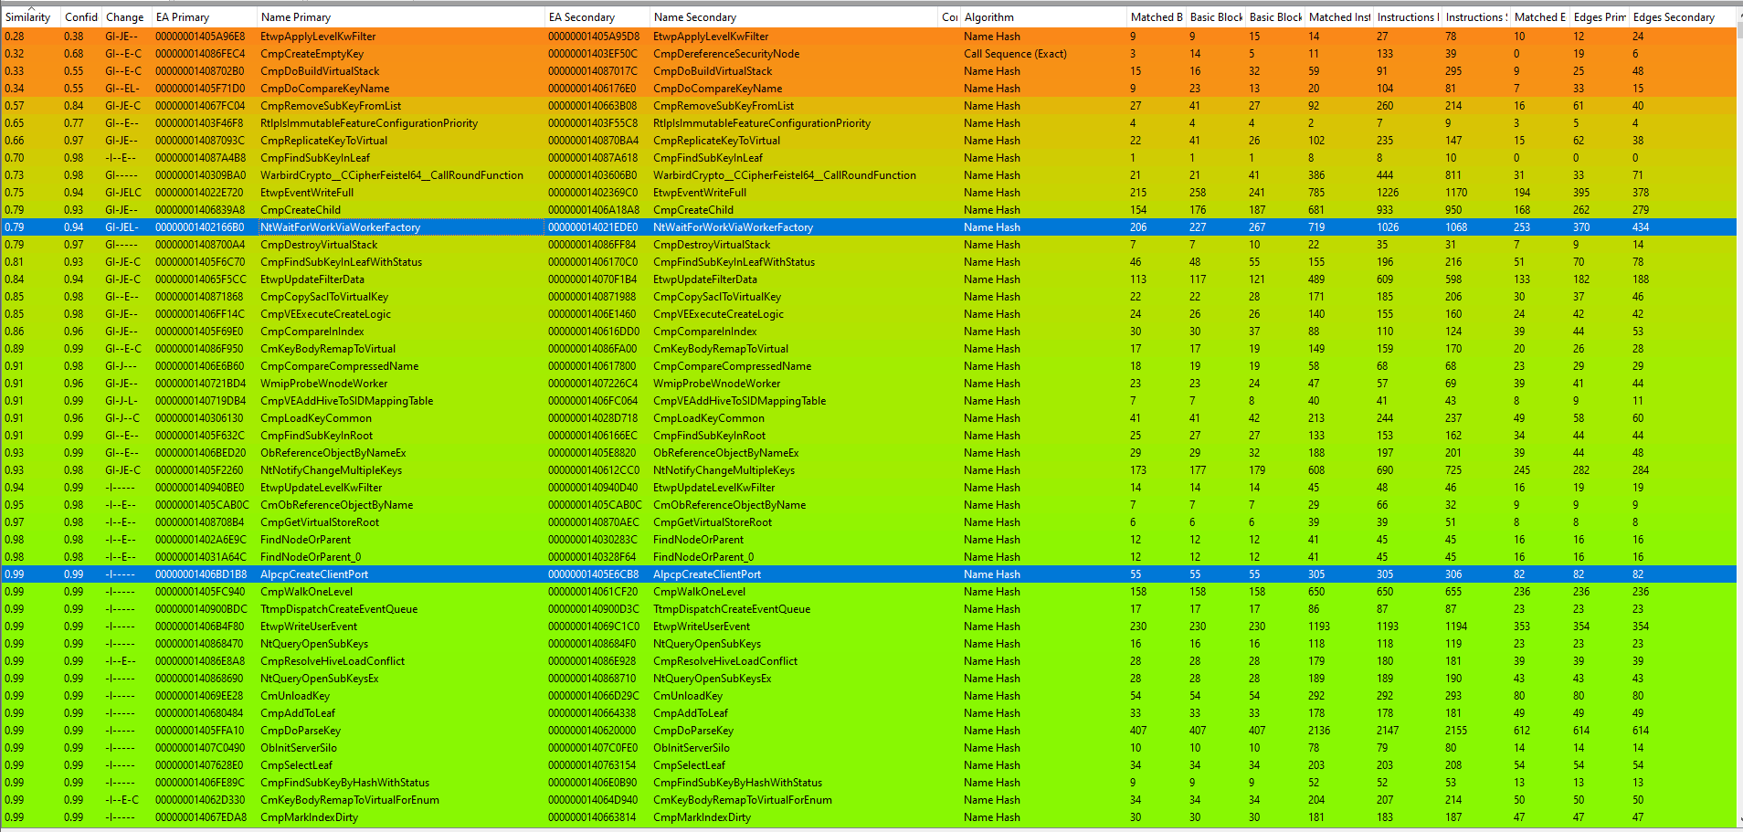Select the highlighted NtWaitForWorkViaWorkerFactory primary row

340,227
